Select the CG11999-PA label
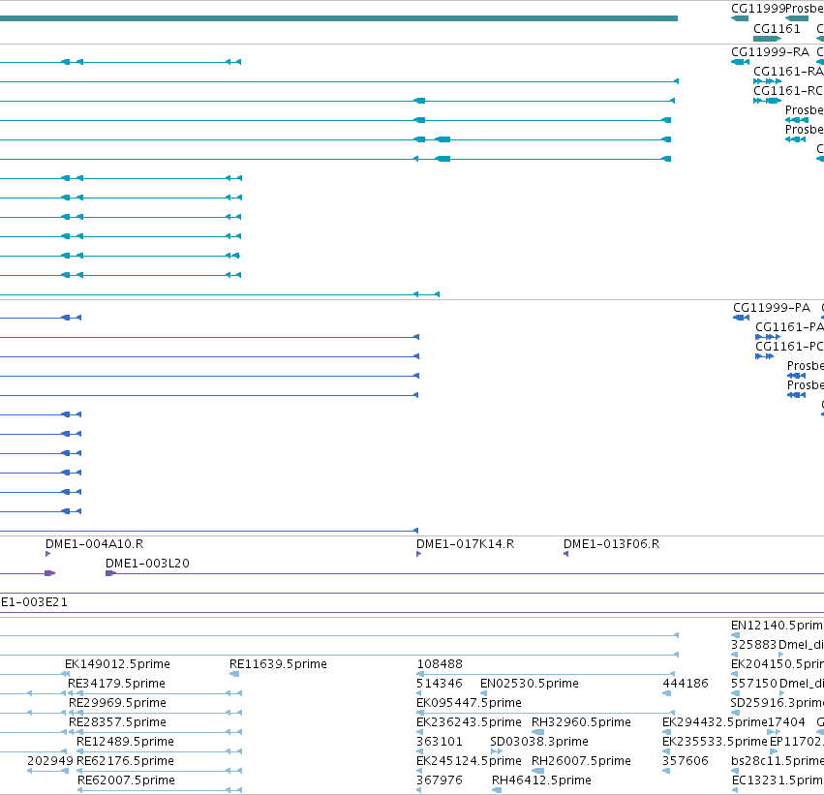 tap(772, 307)
